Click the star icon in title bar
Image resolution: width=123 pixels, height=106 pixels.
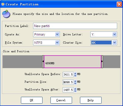(x=3, y=4)
